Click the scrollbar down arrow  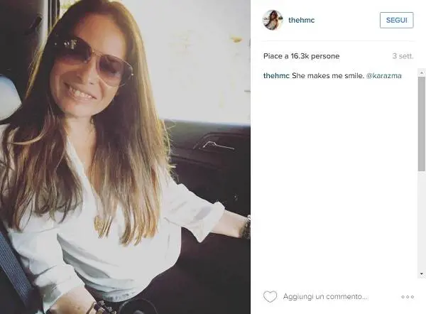click(422, 274)
